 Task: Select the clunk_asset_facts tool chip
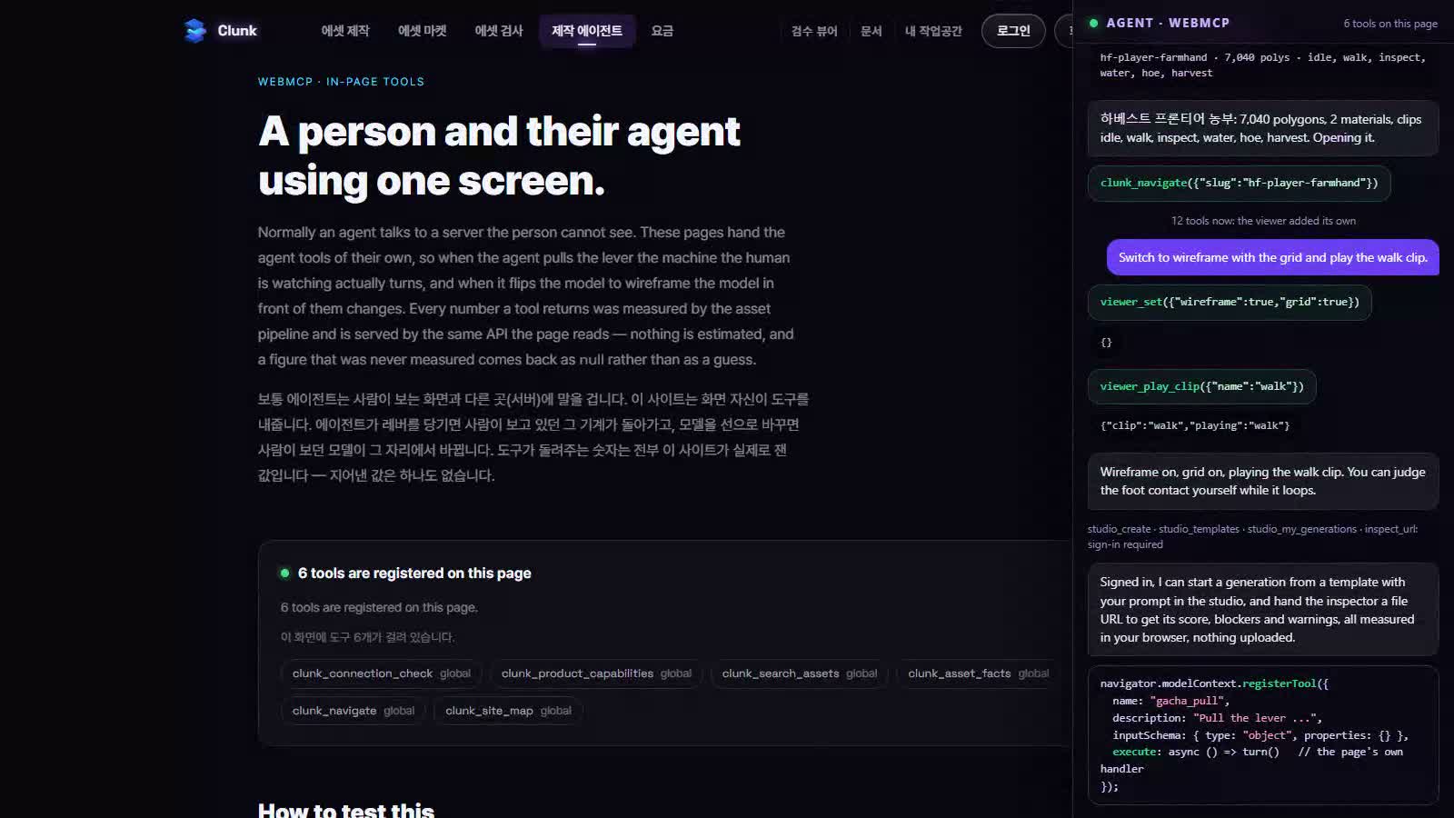pos(978,673)
